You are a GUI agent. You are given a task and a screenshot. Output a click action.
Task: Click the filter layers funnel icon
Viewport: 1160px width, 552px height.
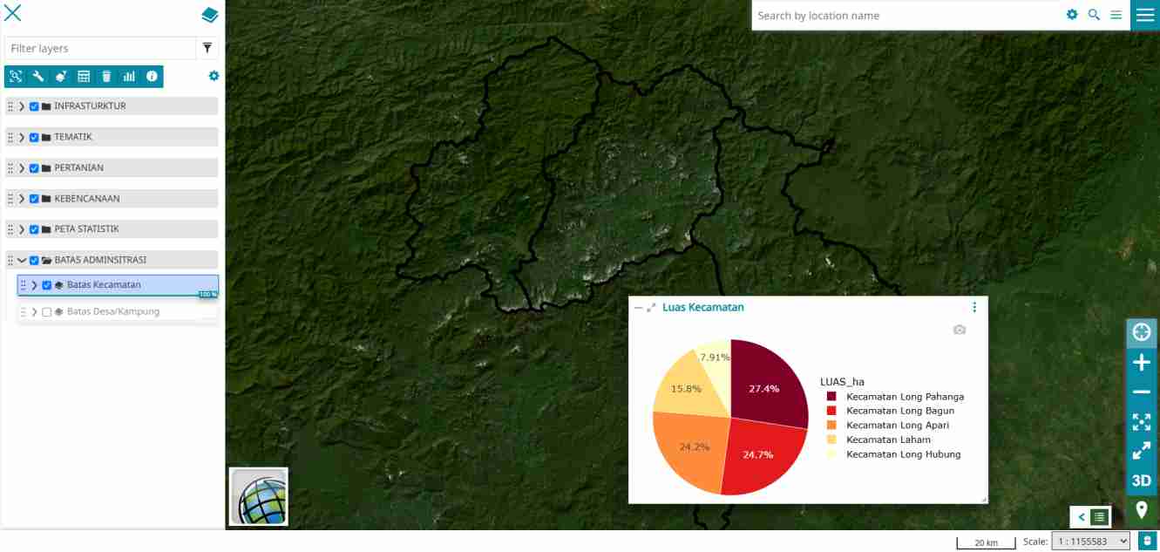[207, 48]
